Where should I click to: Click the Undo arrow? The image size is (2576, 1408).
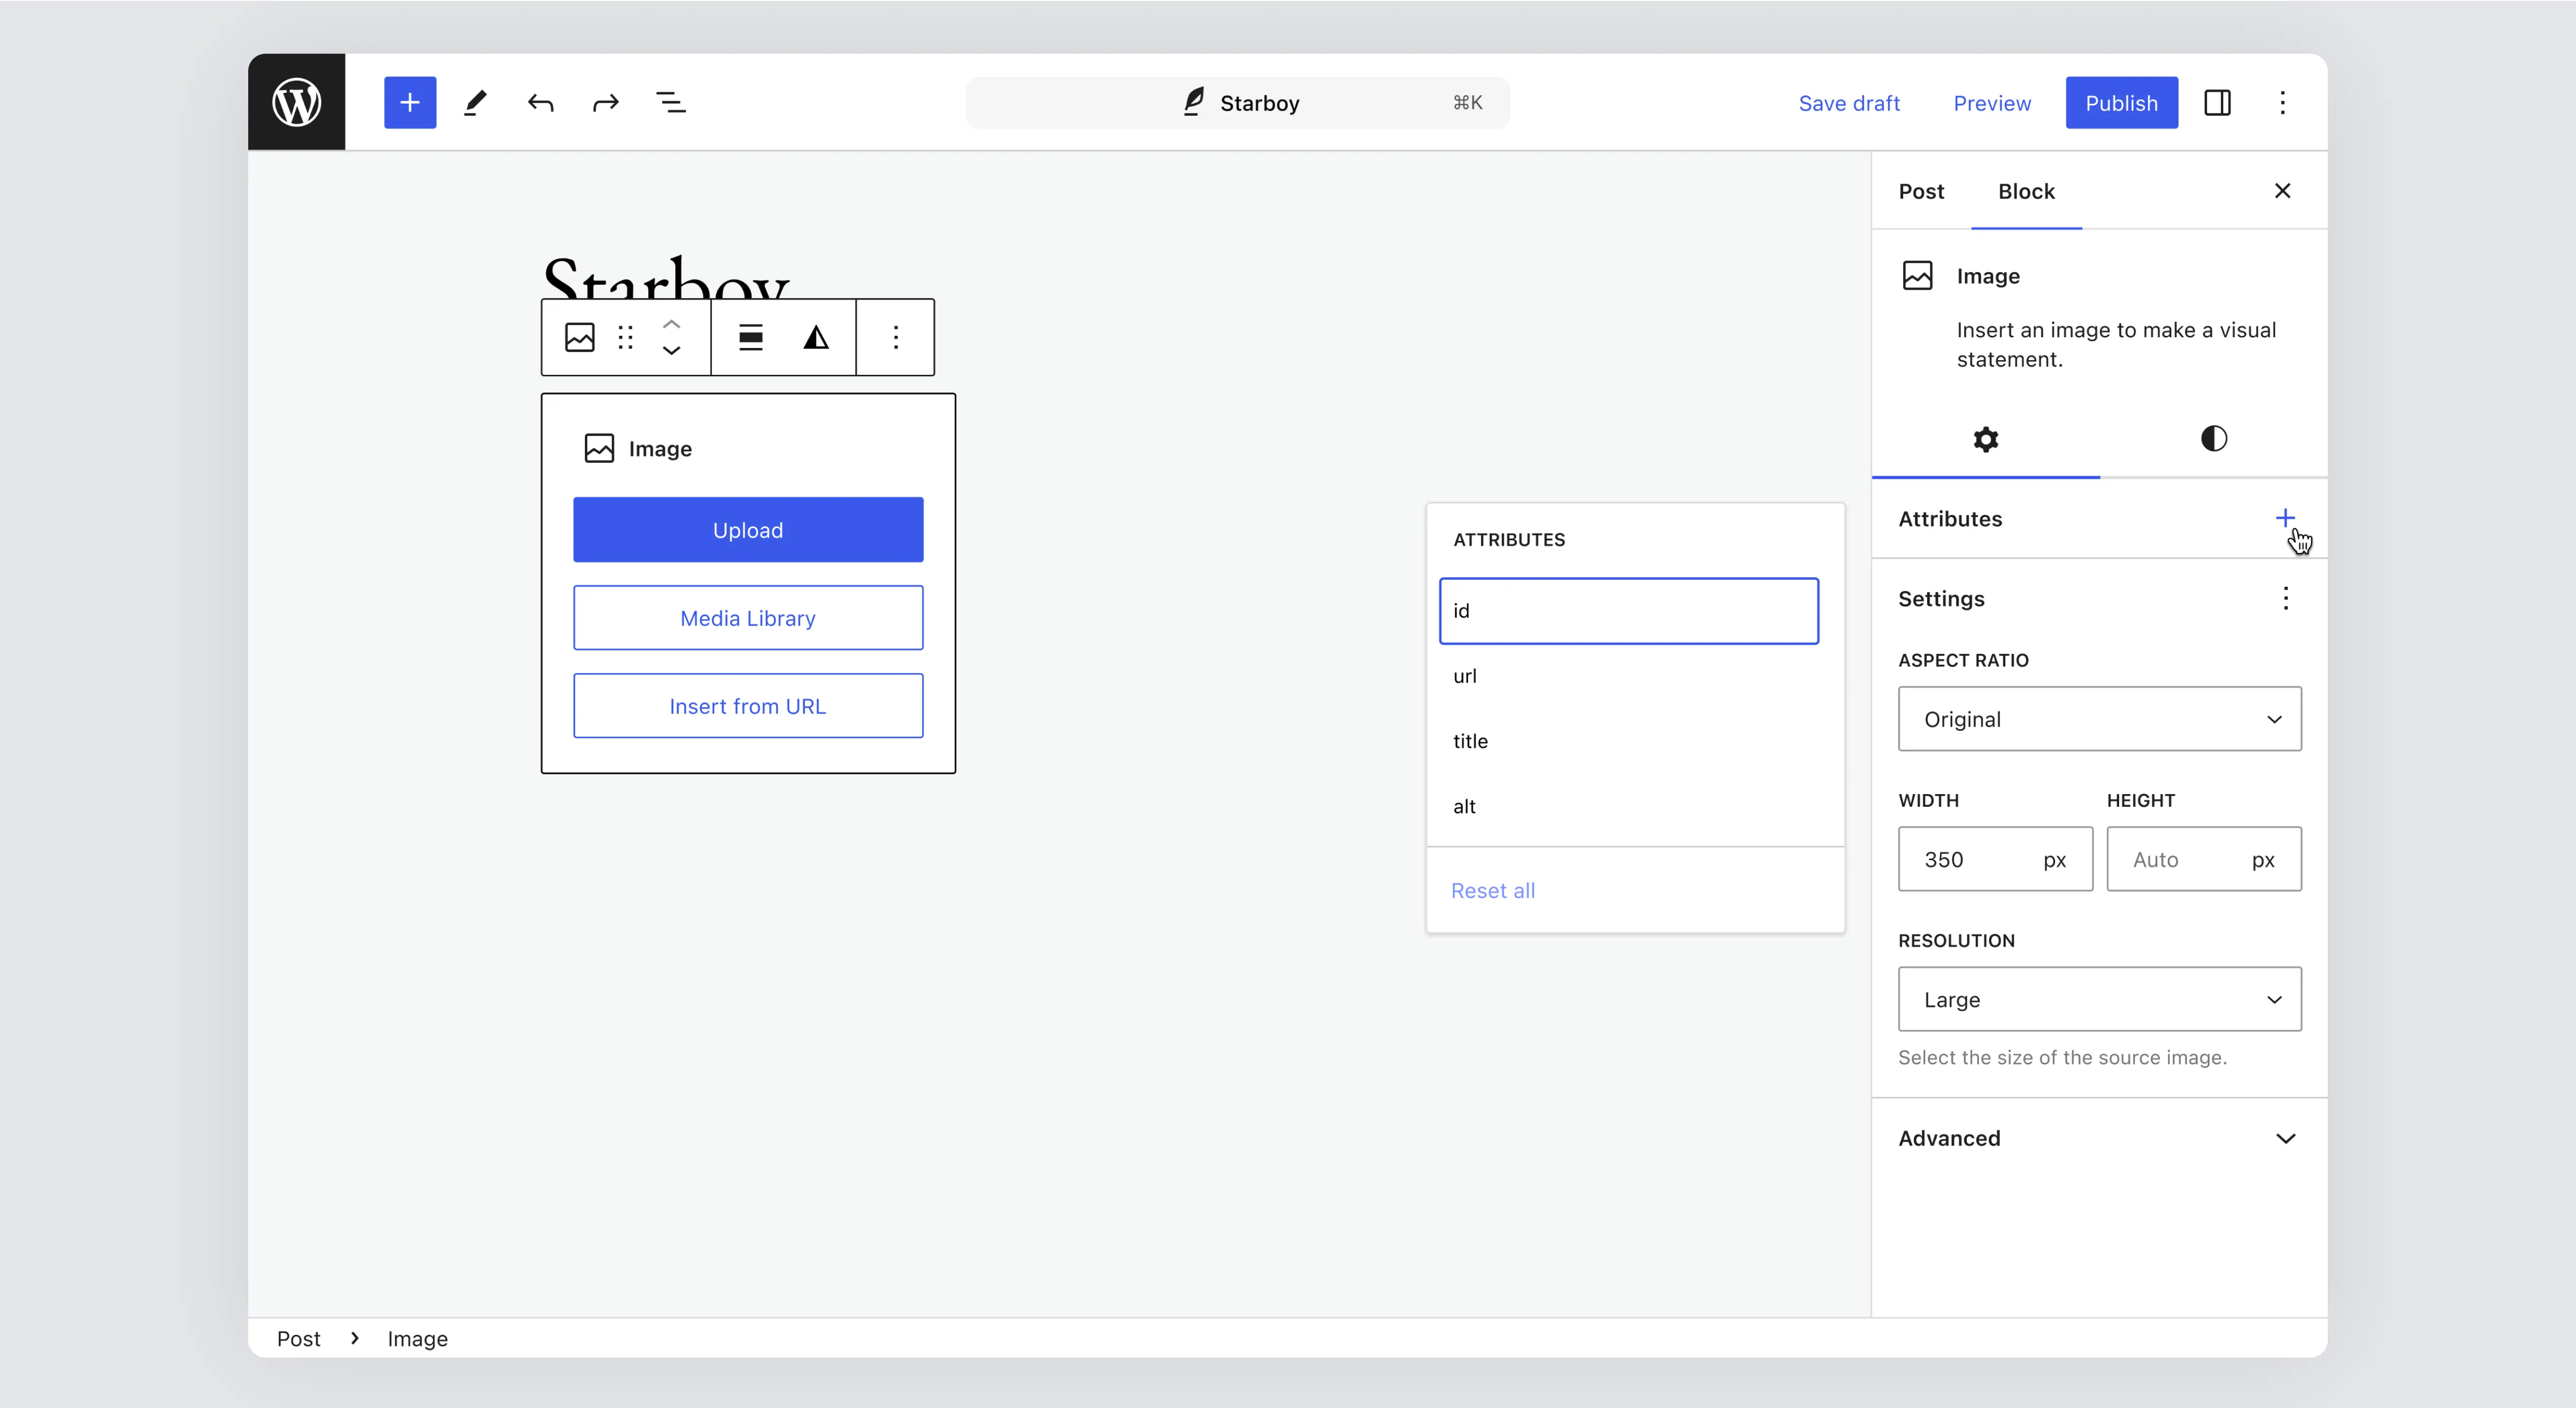tap(540, 102)
